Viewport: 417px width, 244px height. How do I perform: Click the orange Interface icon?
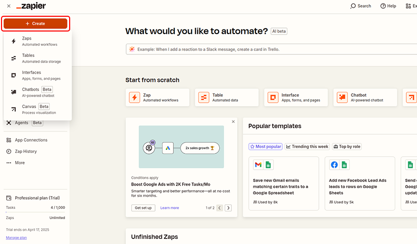tap(273, 98)
